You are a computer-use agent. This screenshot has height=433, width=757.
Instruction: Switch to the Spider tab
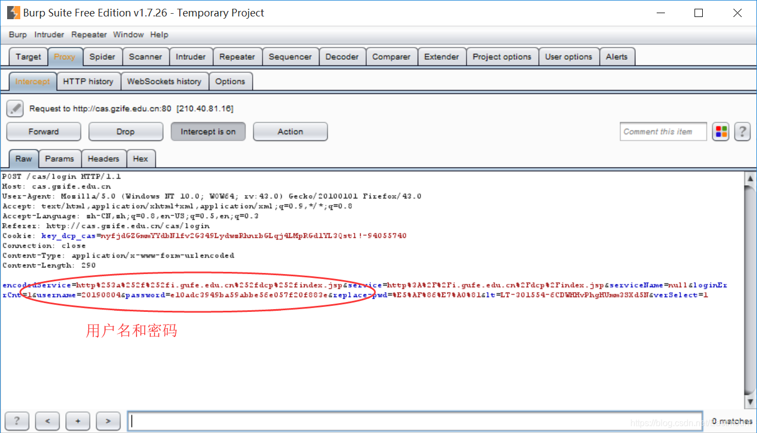[x=103, y=56]
